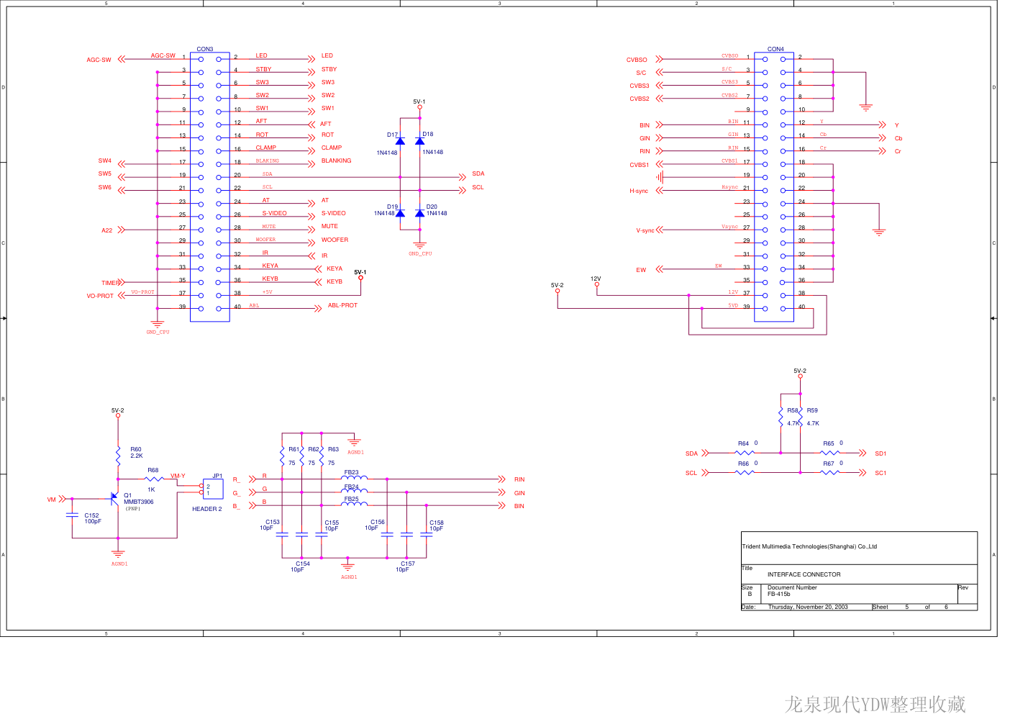
Task: Select the V-sync port label
Action: coord(645,230)
